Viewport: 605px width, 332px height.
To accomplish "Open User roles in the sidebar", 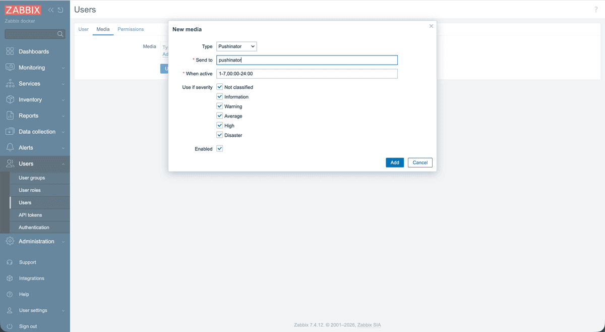I will pyautogui.click(x=30, y=190).
